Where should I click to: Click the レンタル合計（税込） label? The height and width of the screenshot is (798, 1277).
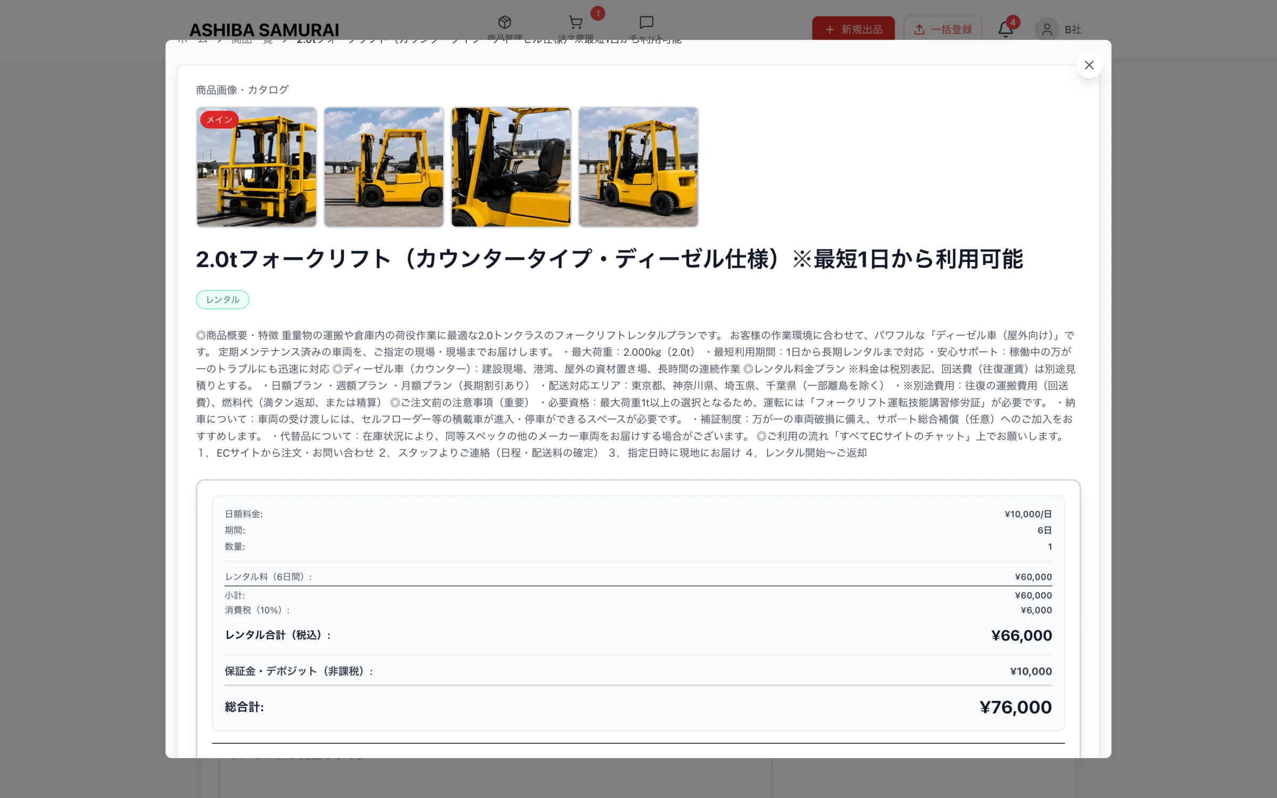pyautogui.click(x=278, y=635)
